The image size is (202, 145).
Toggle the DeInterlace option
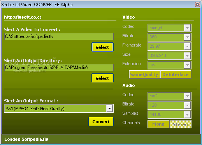click(x=176, y=74)
